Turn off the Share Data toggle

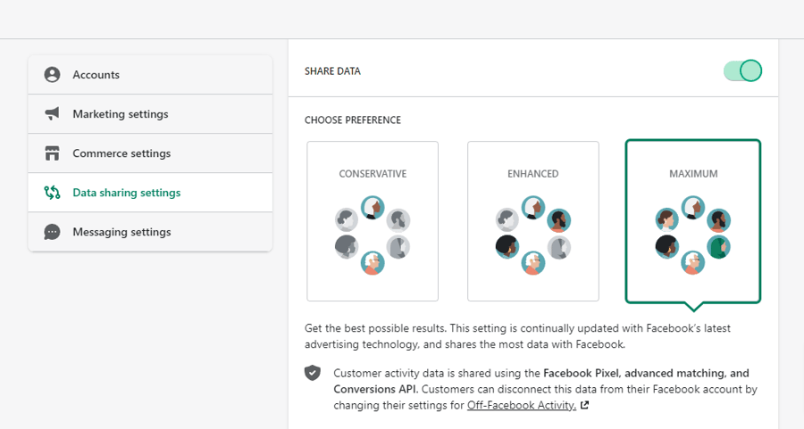coord(742,71)
